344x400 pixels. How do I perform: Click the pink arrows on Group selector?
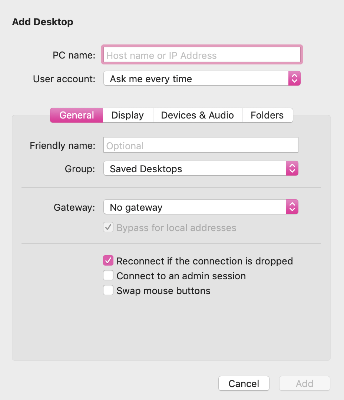[292, 169]
